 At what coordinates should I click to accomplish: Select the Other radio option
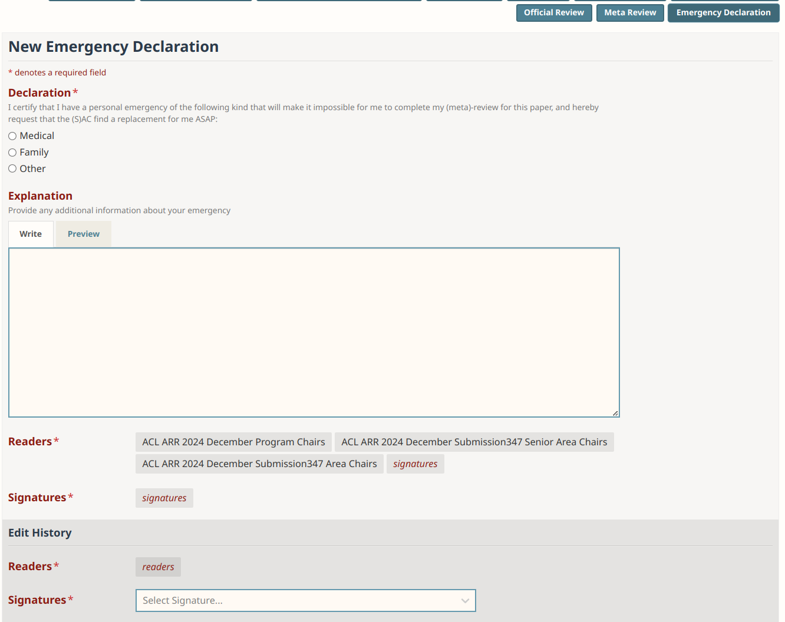(12, 168)
